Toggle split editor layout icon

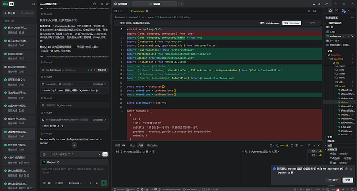(314, 11)
